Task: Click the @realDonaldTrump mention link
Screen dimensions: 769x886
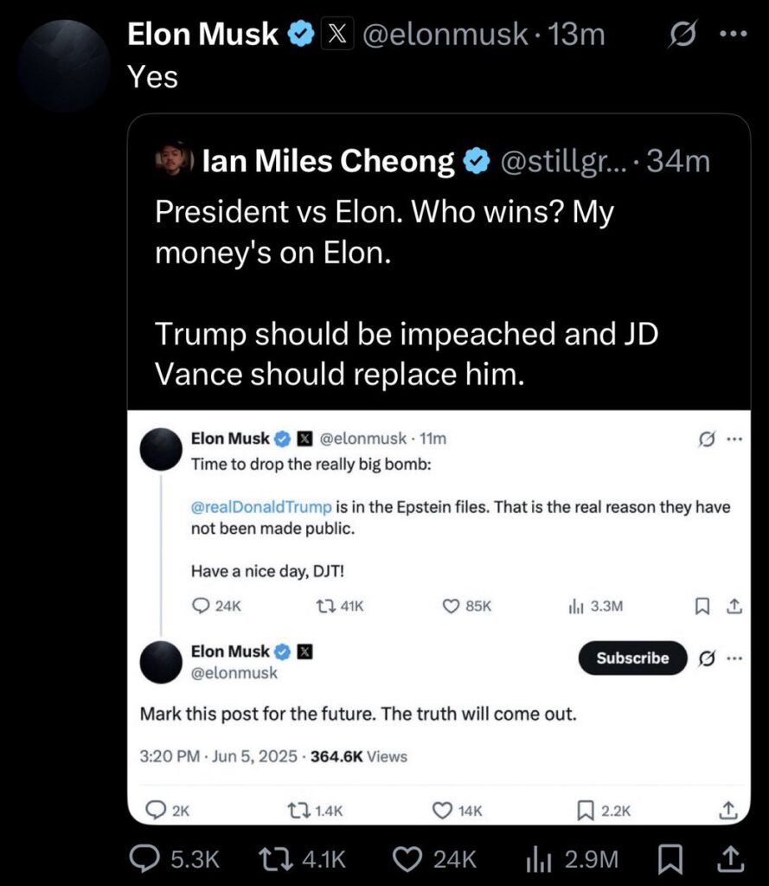Action: [260, 508]
